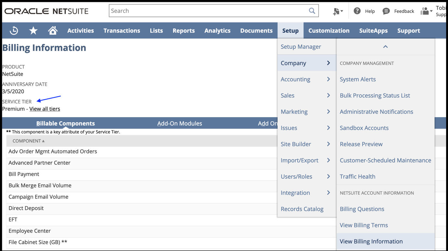Screen dimensions: 448x251
Task: Expand the Company submenu chevron
Action: (328, 63)
